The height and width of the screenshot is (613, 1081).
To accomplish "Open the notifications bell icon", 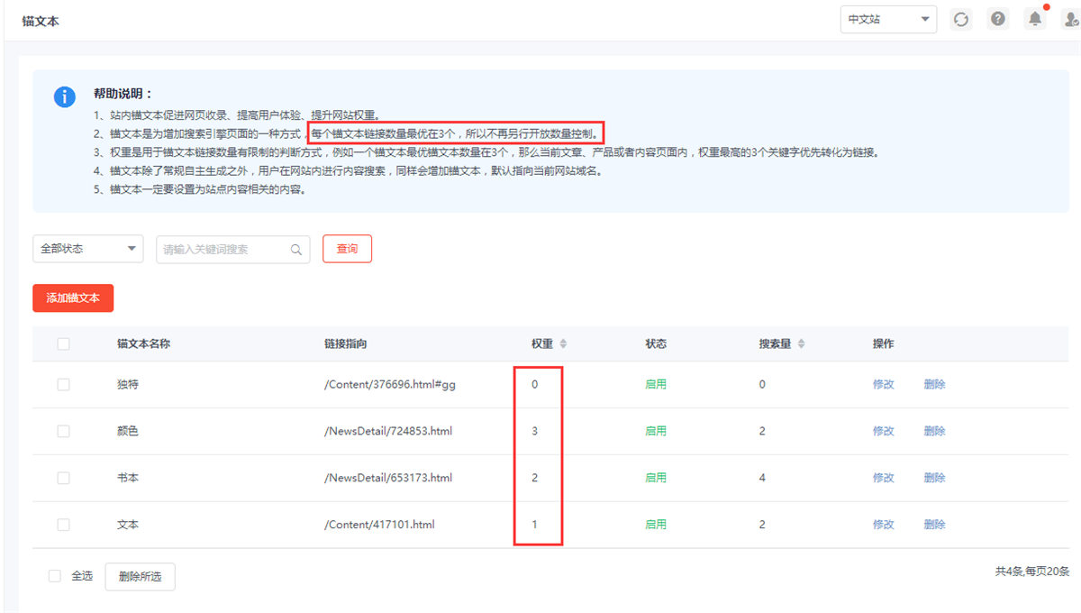I will tap(1035, 19).
